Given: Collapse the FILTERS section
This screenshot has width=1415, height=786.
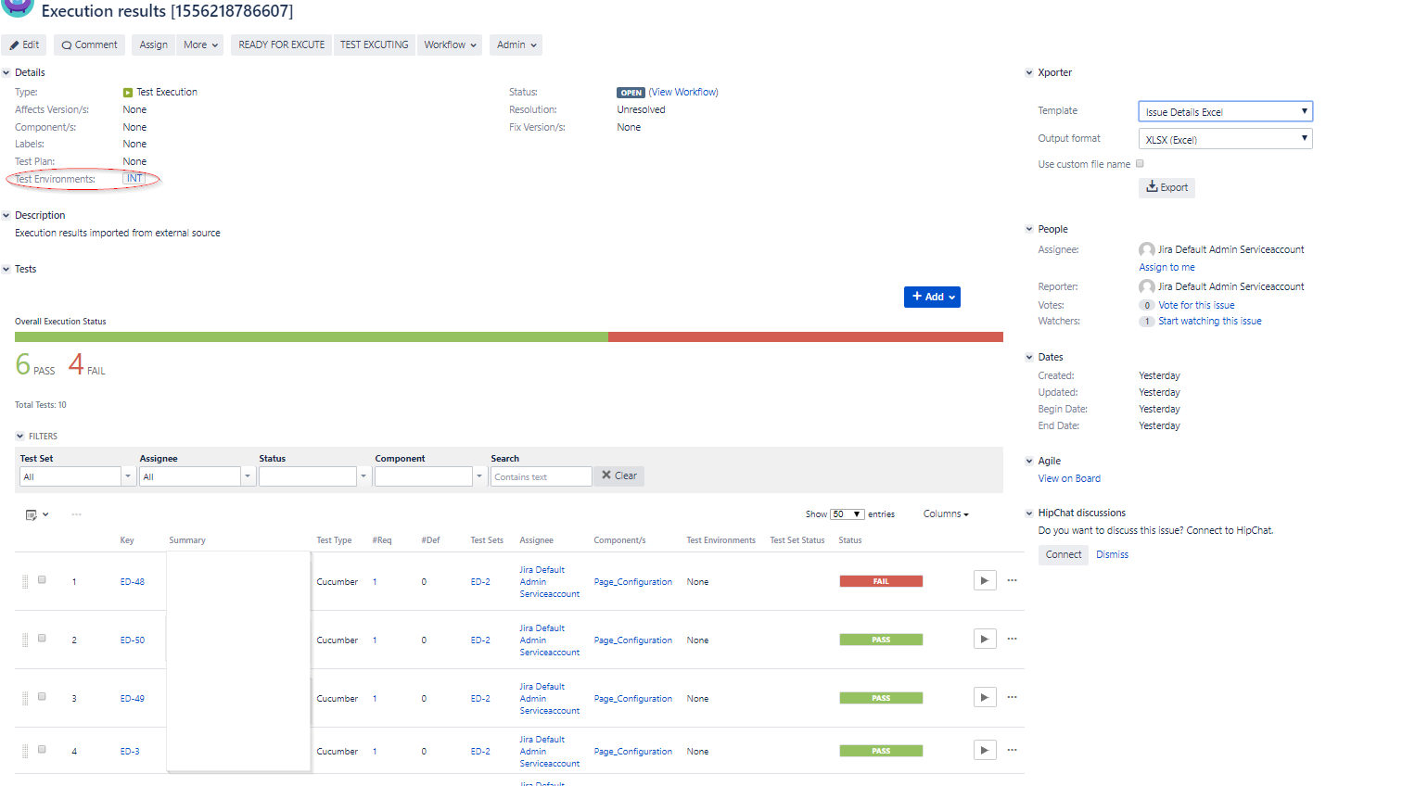Looking at the screenshot, I should [20, 436].
